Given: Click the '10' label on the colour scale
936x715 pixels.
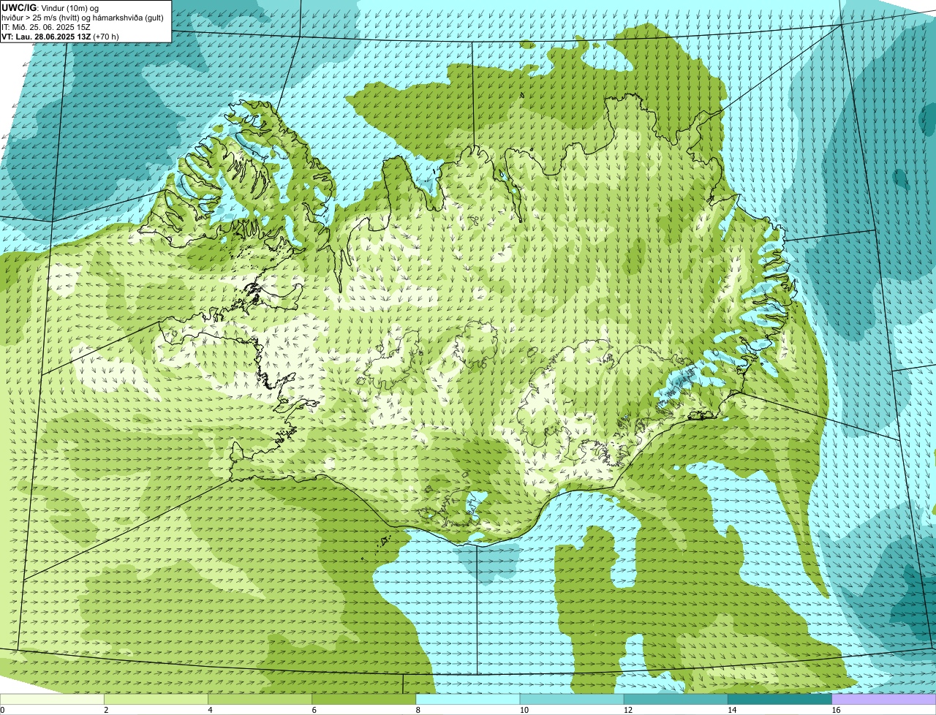Looking at the screenshot, I should (524, 710).
